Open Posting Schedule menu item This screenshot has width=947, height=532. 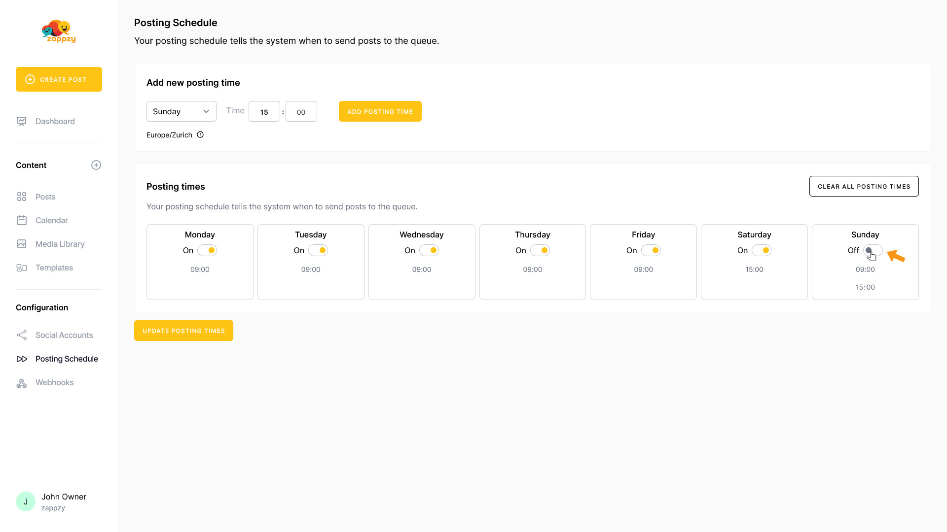pos(67,359)
